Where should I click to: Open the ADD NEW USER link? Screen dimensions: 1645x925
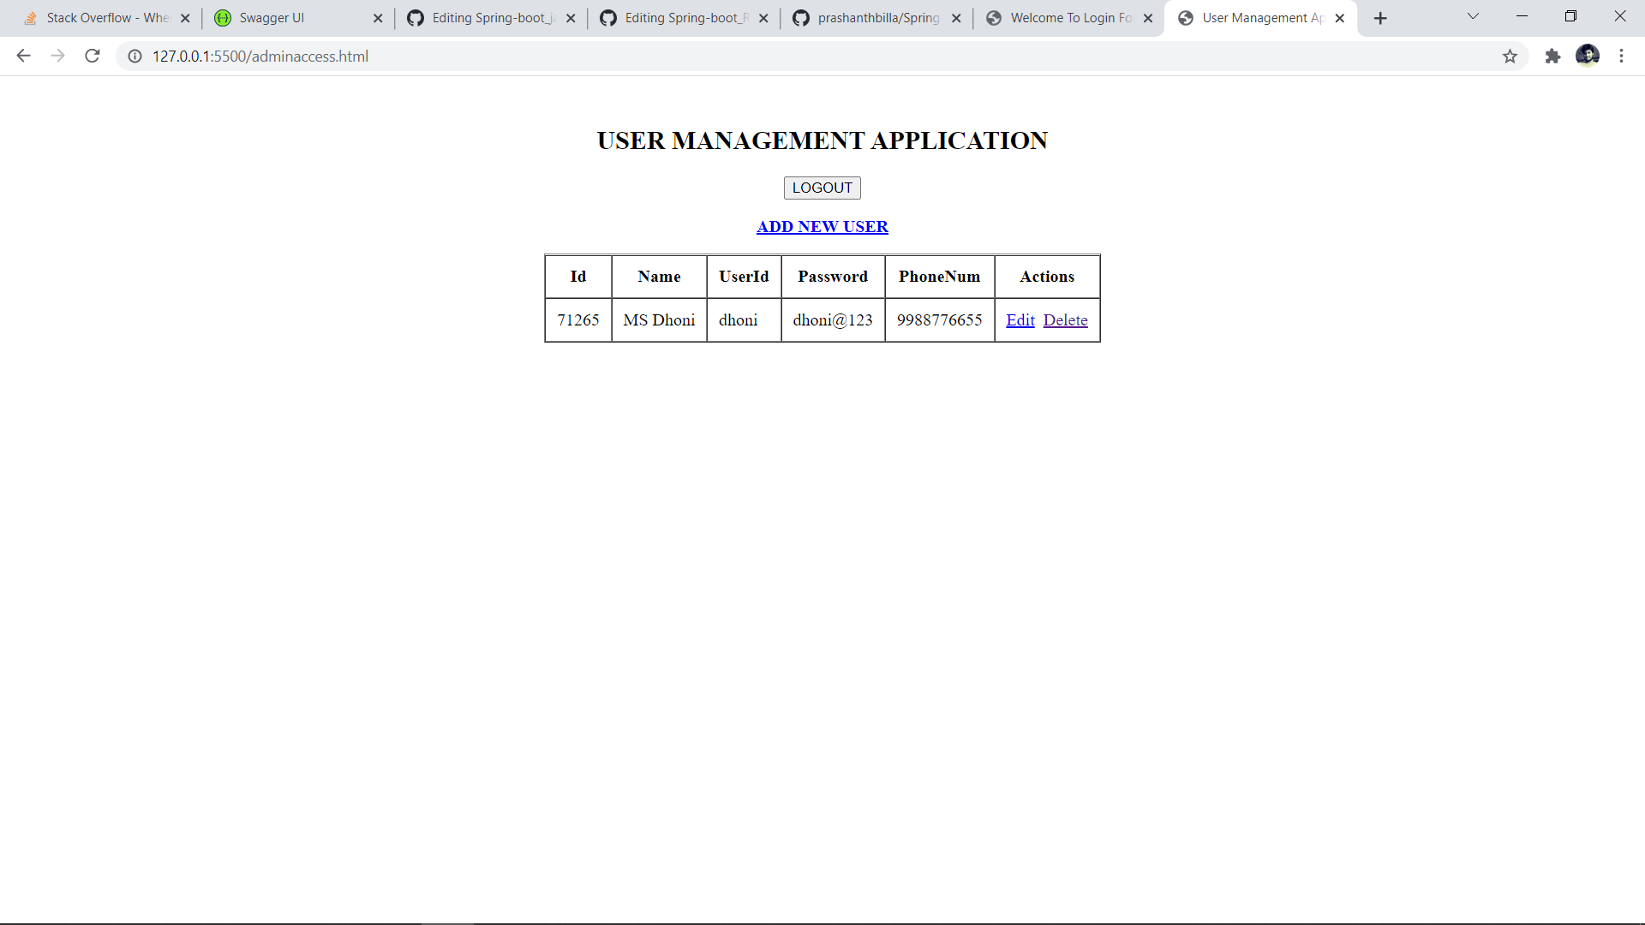[x=822, y=226]
